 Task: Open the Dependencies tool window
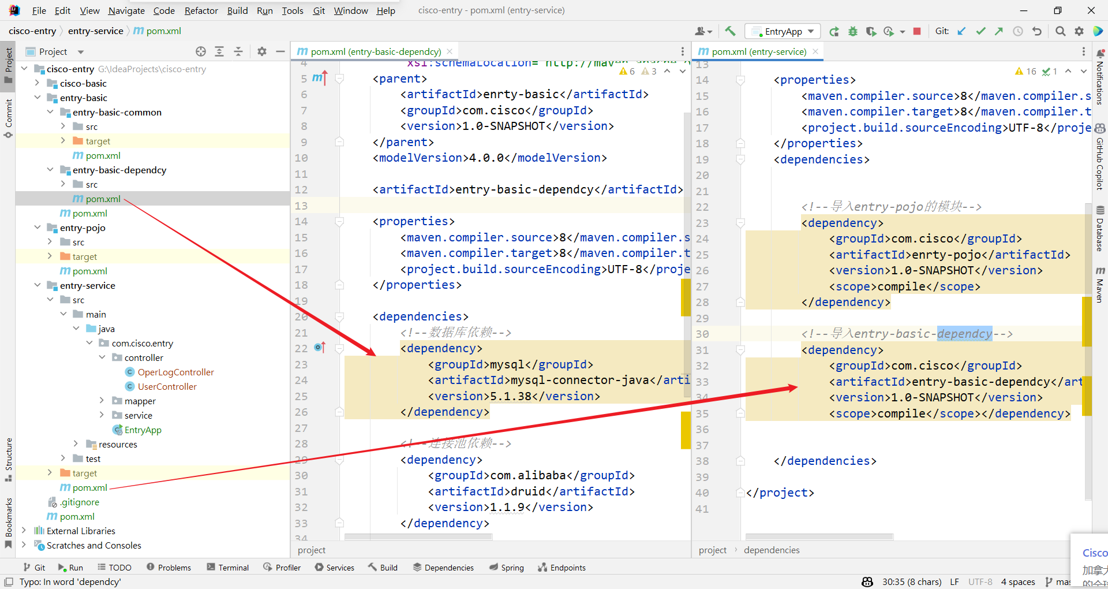443,568
